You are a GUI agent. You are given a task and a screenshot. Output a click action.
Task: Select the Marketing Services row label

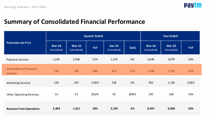[18, 83]
